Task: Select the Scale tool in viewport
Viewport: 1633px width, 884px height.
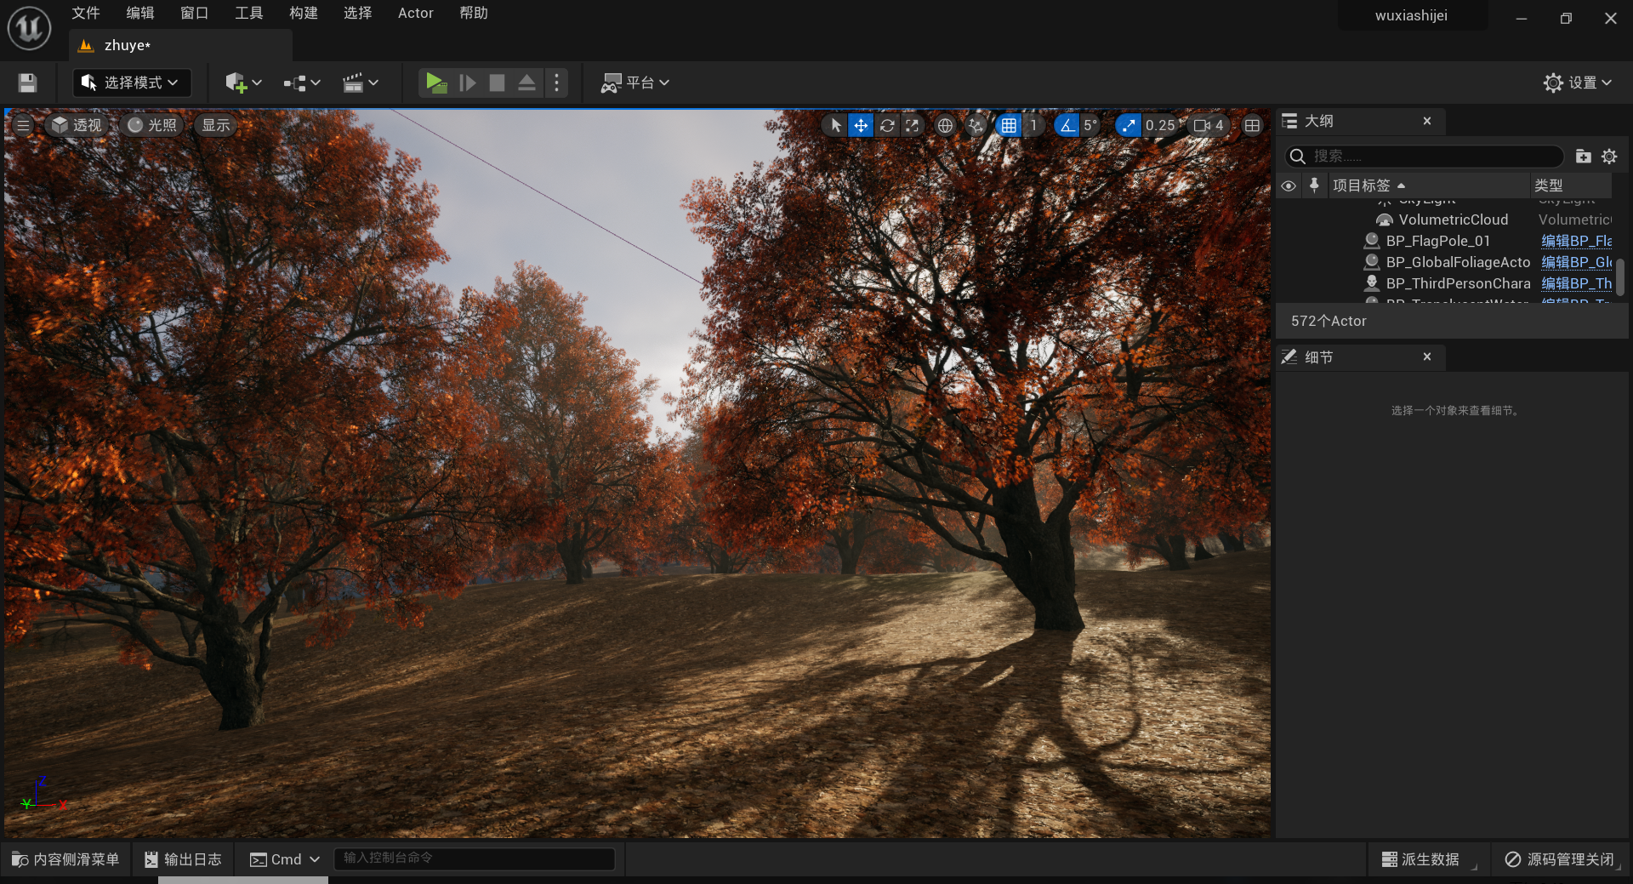Action: pos(913,125)
